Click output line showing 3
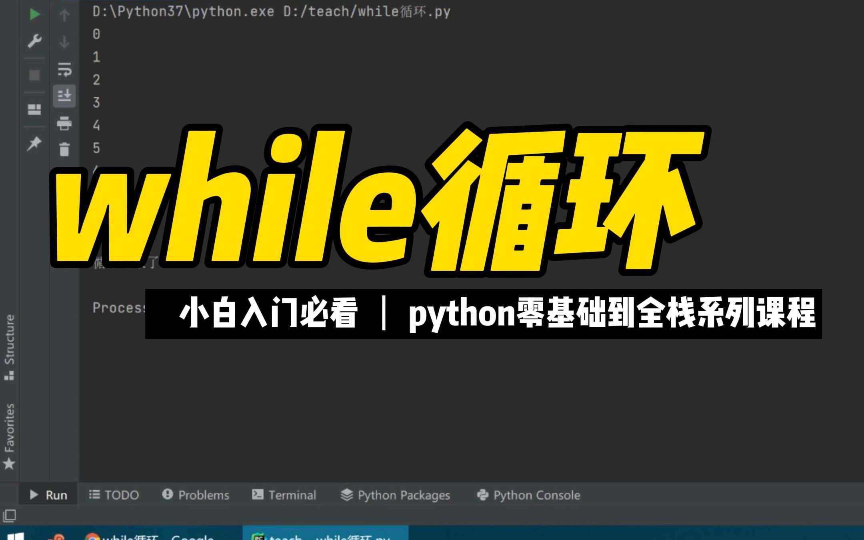The width and height of the screenshot is (864, 540). 96,103
